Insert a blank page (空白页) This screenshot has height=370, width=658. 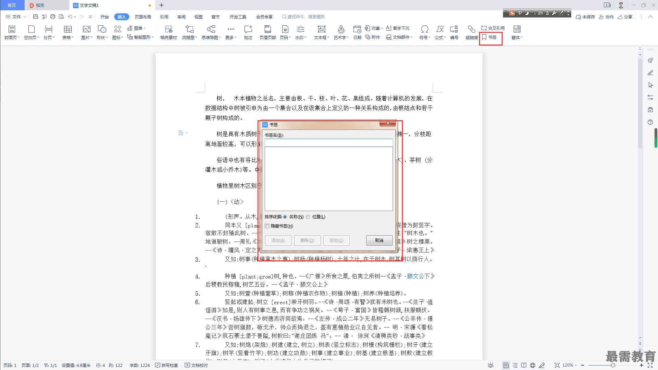[x=31, y=33]
